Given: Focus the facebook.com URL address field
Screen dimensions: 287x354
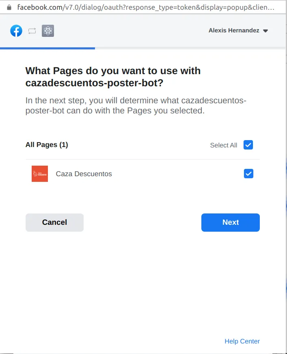Looking at the screenshot, I should tap(146, 7).
